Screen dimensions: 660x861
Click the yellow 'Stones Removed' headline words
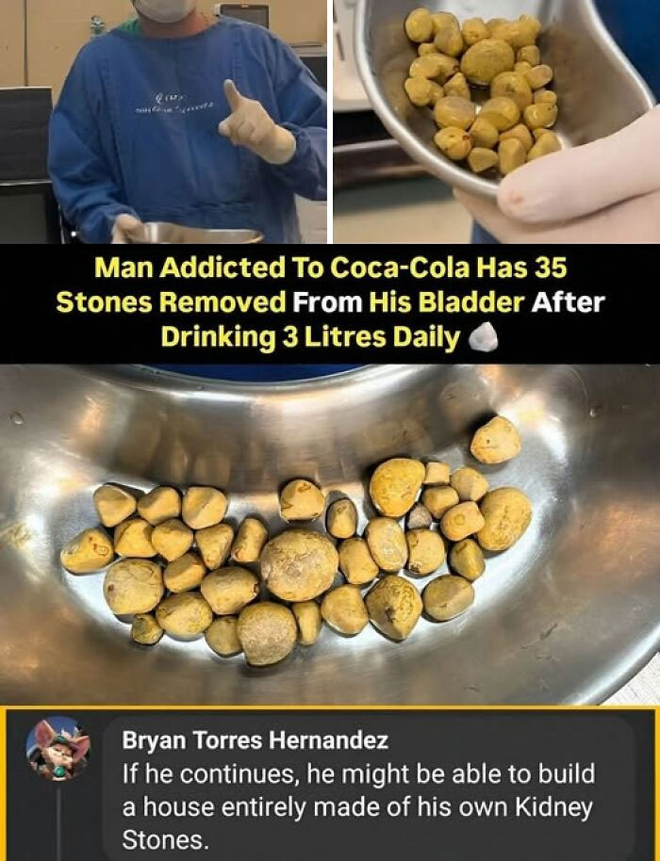click(x=171, y=302)
